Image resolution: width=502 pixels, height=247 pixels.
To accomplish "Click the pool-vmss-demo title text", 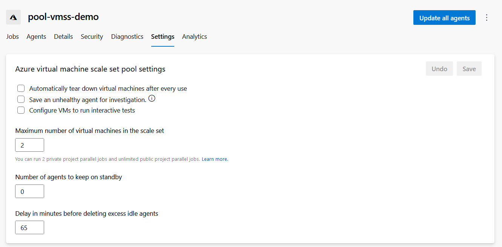I will pos(63,17).
